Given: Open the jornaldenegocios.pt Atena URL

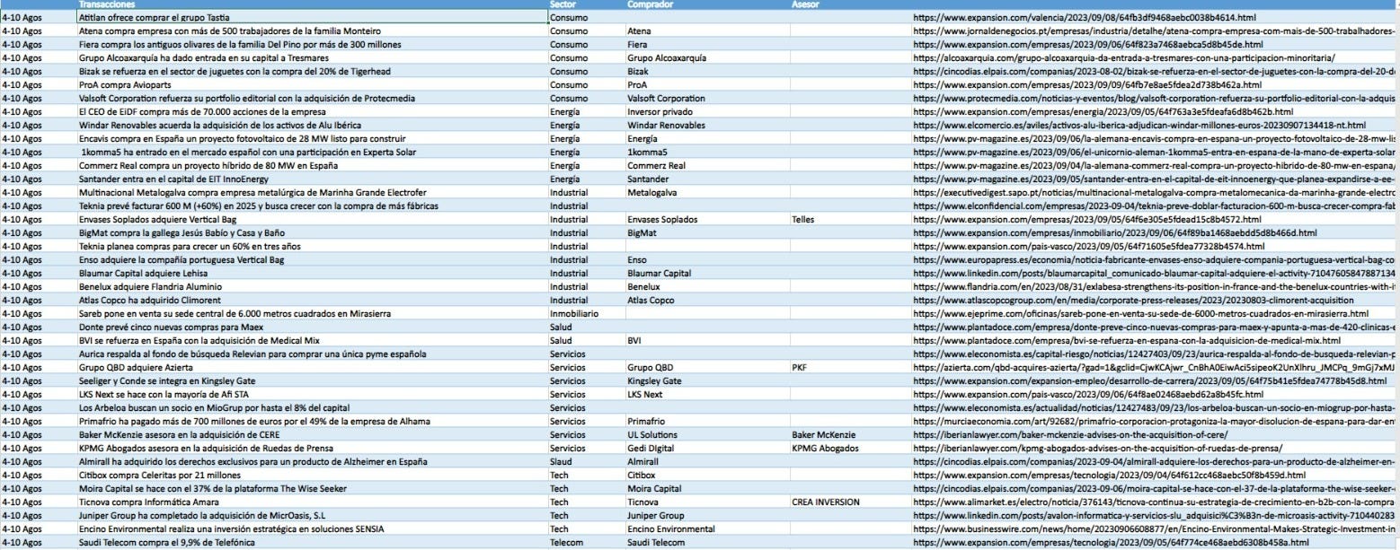Looking at the screenshot, I should [x=1155, y=30].
